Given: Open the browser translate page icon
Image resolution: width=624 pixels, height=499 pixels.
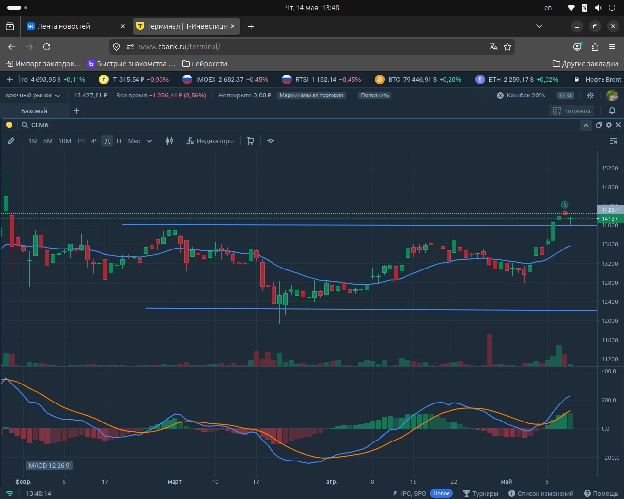Looking at the screenshot, I should (x=494, y=47).
